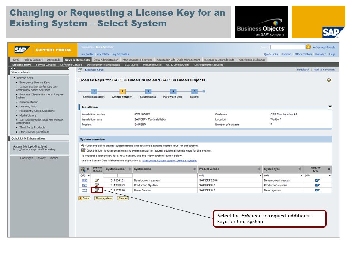Click the edit icon for TET system
Viewport: 351px width, 263px height.
(97, 190)
